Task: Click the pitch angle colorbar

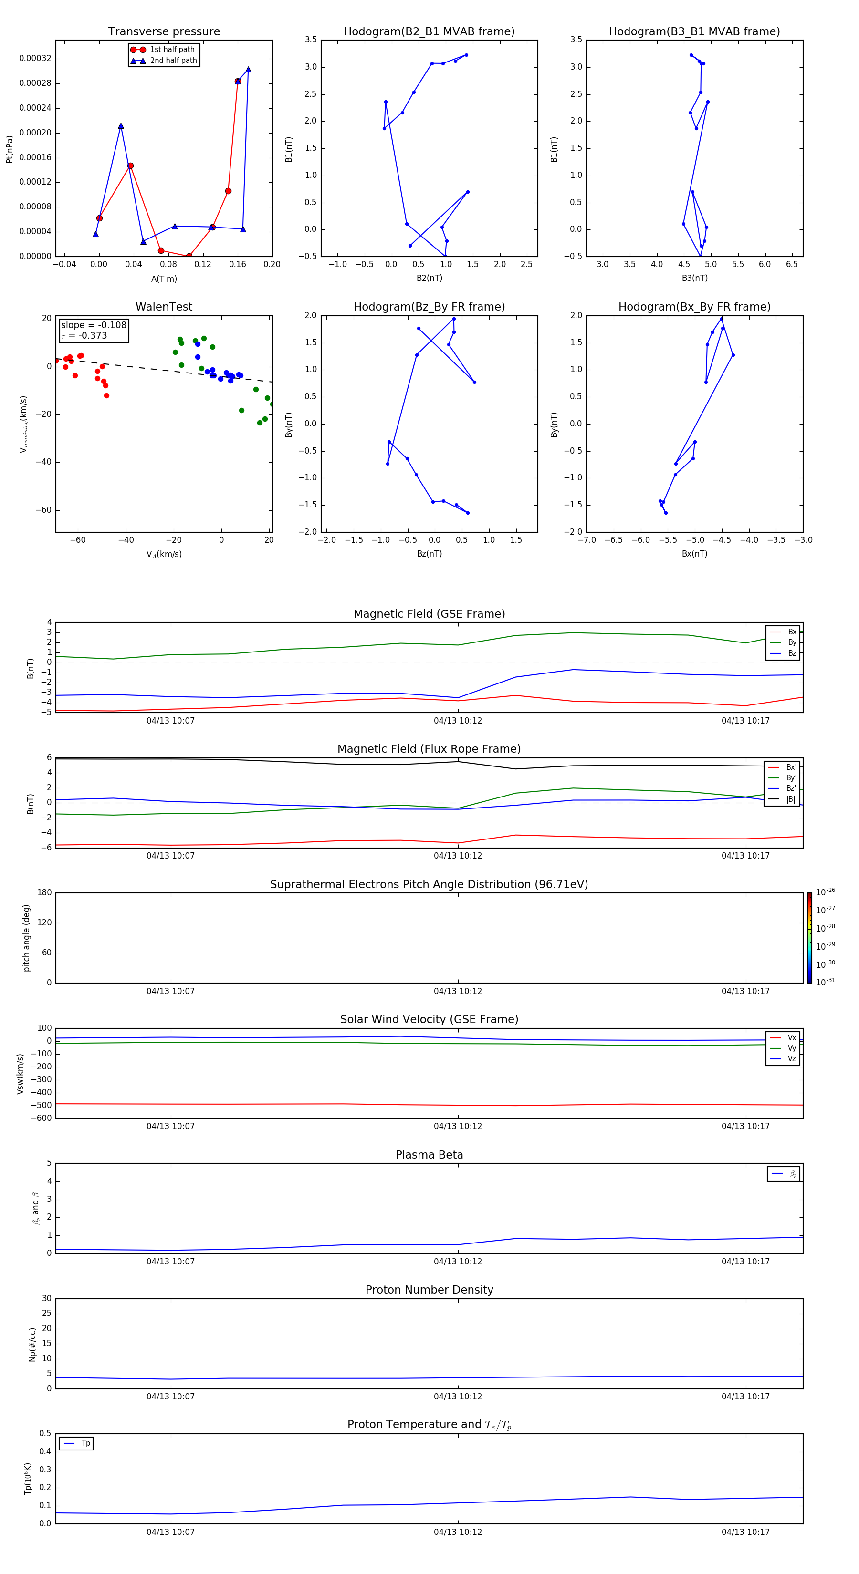Action: (x=809, y=937)
